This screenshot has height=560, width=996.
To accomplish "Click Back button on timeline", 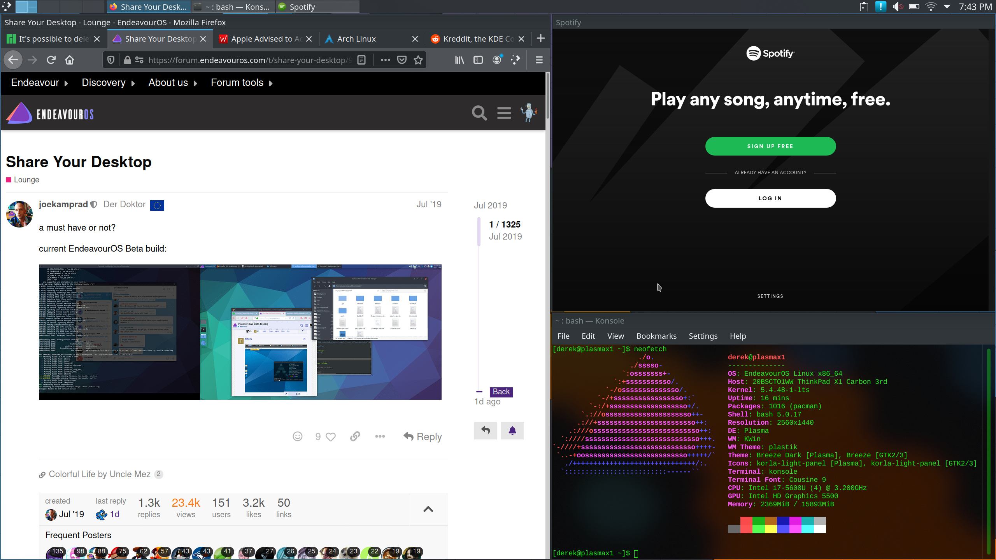I will pos(501,392).
